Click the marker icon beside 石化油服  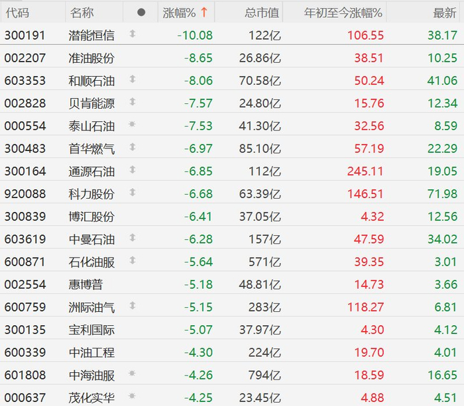tap(133, 260)
